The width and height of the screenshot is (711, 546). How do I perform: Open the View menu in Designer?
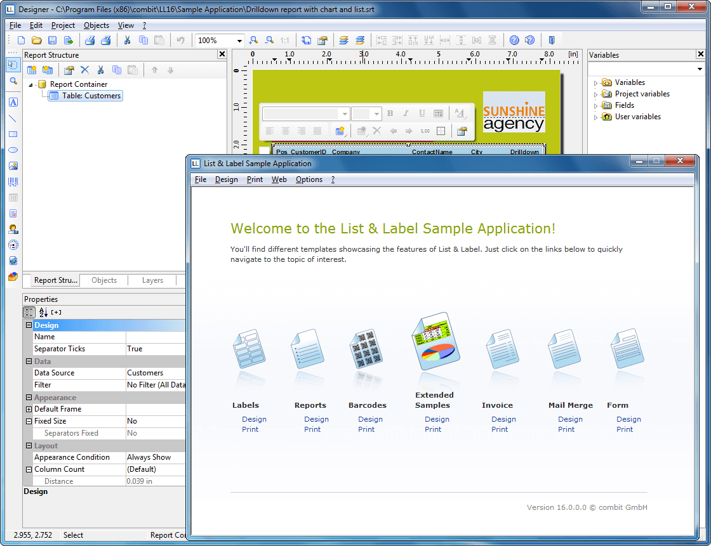pyautogui.click(x=126, y=25)
